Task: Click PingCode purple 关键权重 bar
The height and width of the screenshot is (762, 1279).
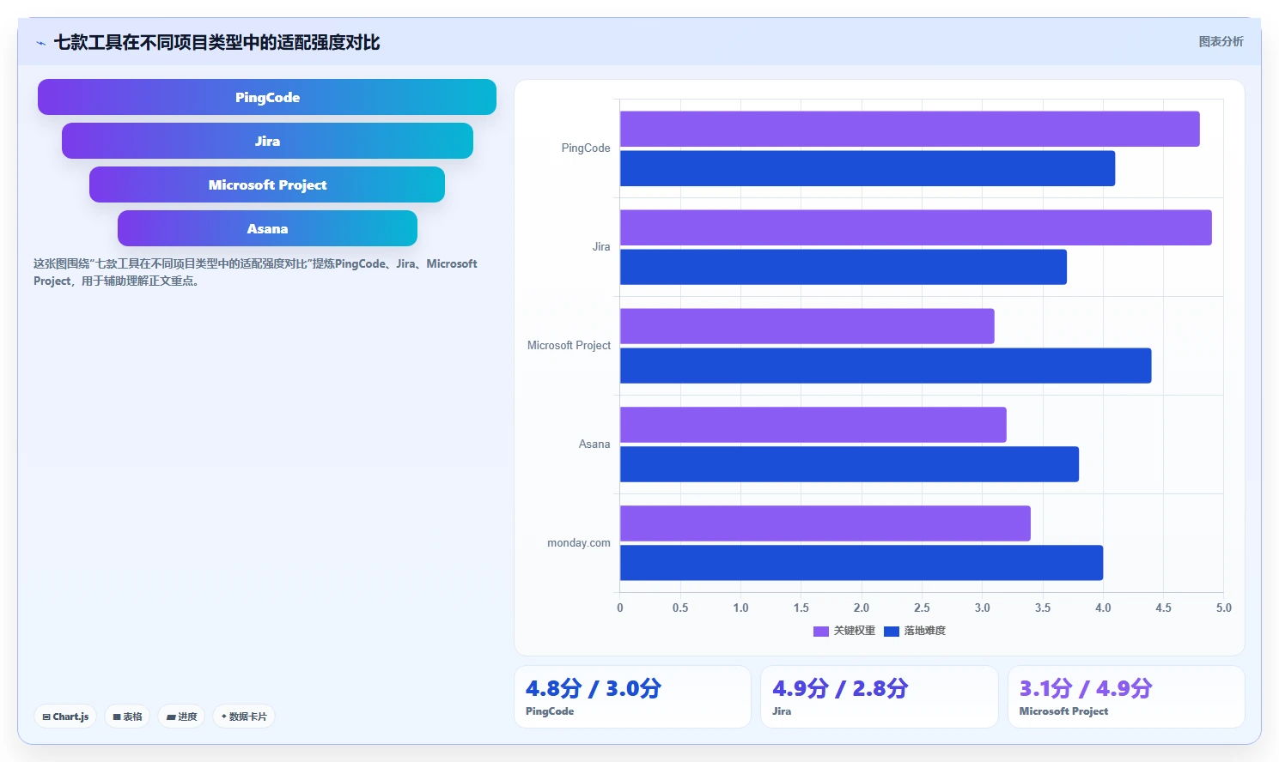Action: (x=910, y=129)
